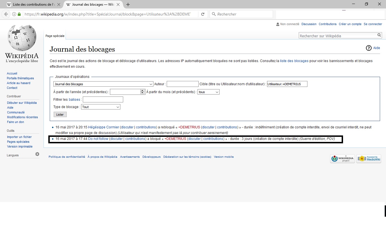The width and height of the screenshot is (386, 237).
Task: Switch to Liste des contributions browser tab
Action: (33, 5)
